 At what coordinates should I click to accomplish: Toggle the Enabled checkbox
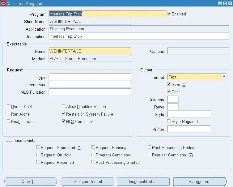click(x=169, y=14)
